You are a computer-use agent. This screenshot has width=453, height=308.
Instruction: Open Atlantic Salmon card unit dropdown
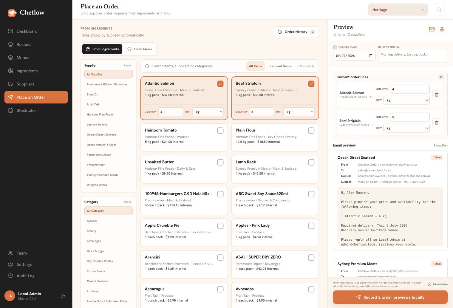pos(208,112)
